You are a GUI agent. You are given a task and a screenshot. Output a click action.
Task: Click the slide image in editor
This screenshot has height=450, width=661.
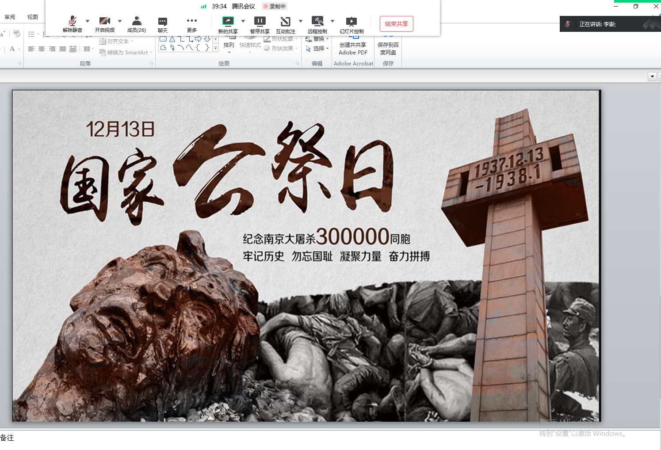(306, 256)
